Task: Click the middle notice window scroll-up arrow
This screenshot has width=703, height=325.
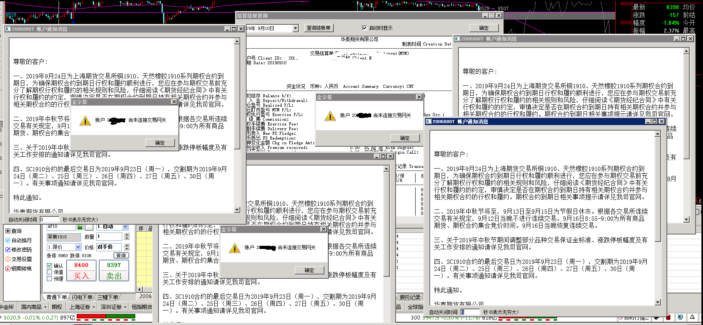Action: pyautogui.click(x=386, y=169)
